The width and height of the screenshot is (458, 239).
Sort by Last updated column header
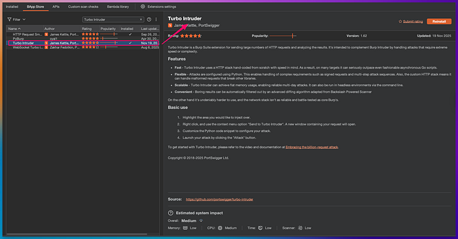[x=150, y=29]
